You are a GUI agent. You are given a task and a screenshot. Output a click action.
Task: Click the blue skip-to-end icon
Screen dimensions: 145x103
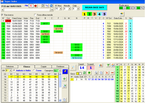click(51, 6)
